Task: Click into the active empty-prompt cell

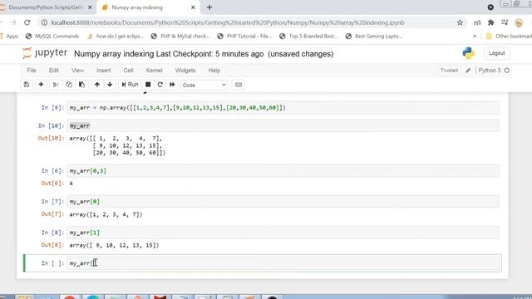Action: (x=283, y=263)
